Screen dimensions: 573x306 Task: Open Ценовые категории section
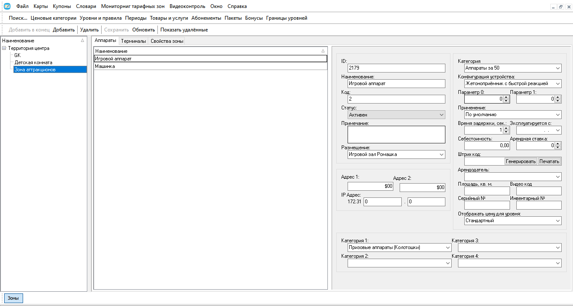[53, 18]
